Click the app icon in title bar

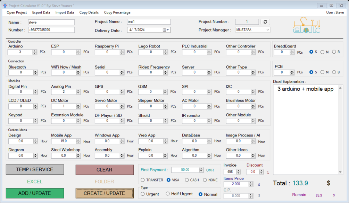click(5, 6)
